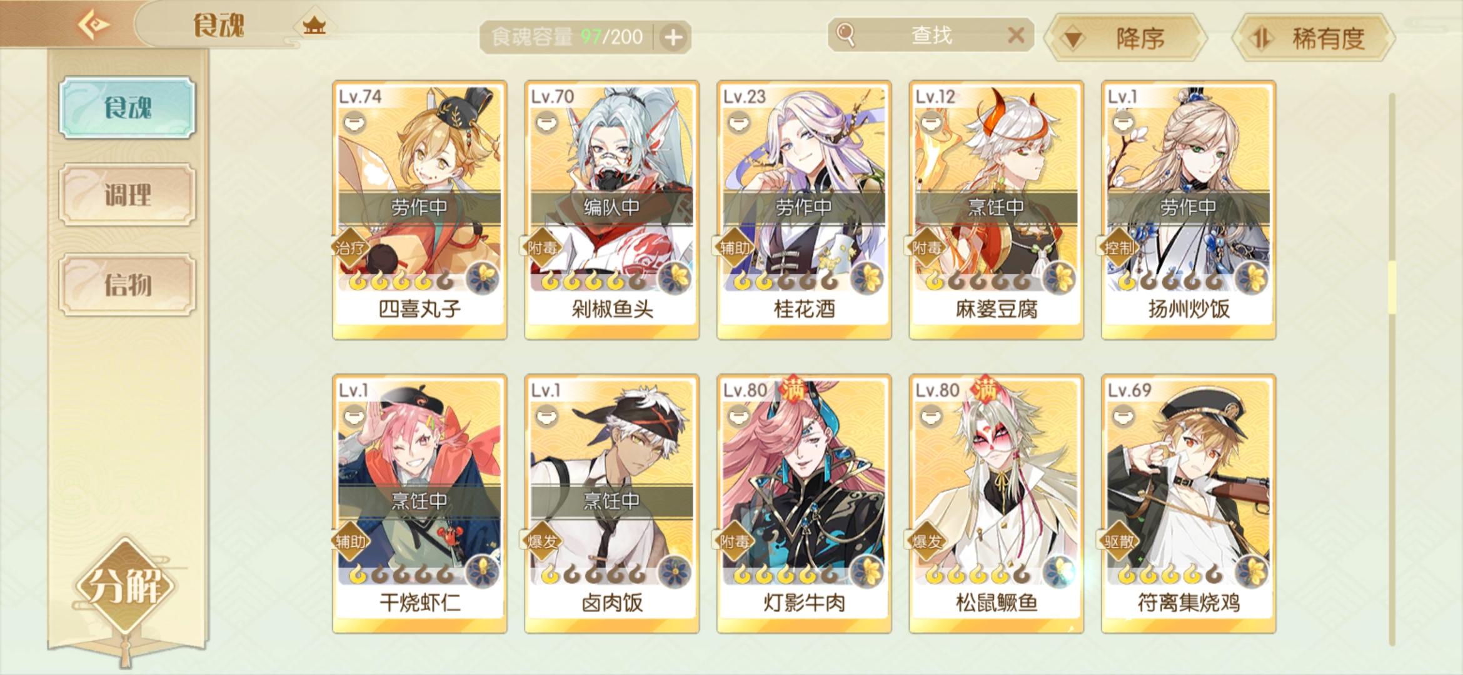Tap bowl icon on 符离集烧鸡 card
Image resolution: width=1463 pixels, height=675 pixels.
1124,415
